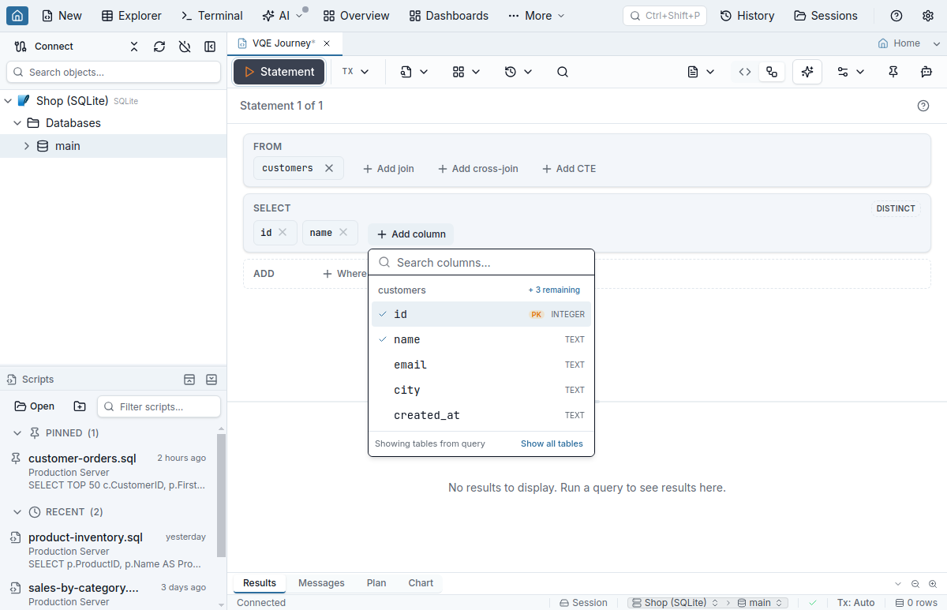Open the Terminal menu item
The width and height of the screenshot is (947, 610).
pos(211,16)
